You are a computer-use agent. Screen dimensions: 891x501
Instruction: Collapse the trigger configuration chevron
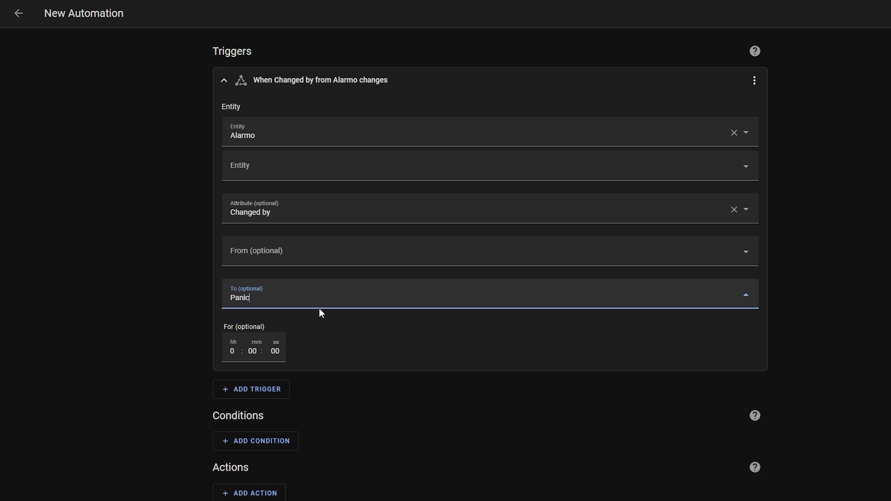223,80
